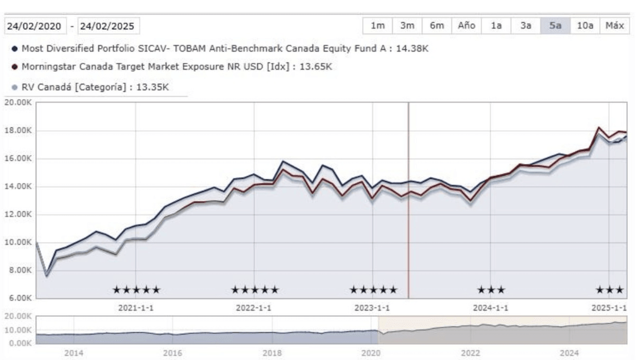Click the overview timeline near the 2020 boundary
The height and width of the screenshot is (360, 638).
(x=377, y=330)
